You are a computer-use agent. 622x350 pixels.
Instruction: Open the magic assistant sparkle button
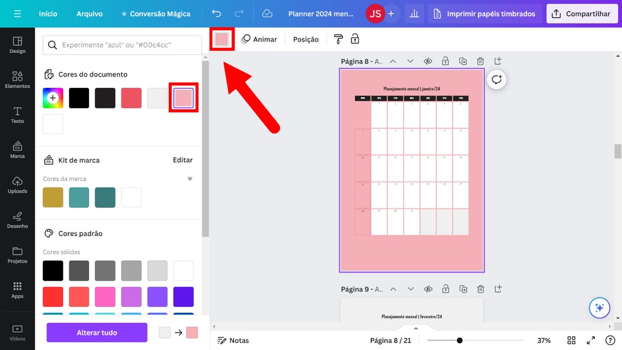[599, 308]
